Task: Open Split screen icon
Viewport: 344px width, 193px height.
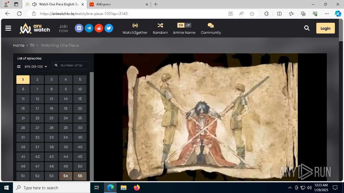Action: (x=279, y=14)
